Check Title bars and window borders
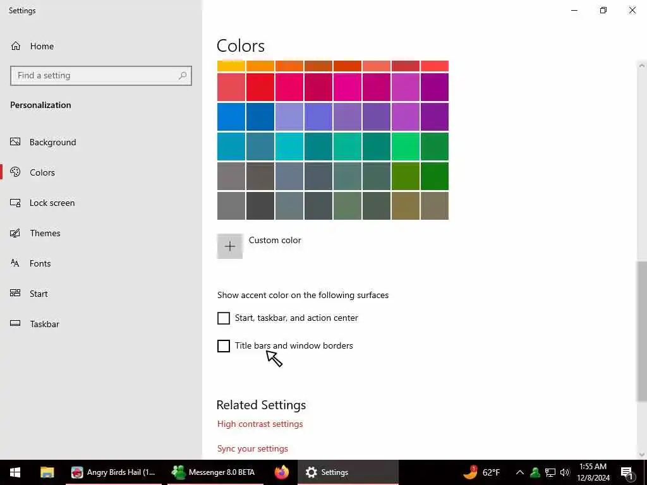 (x=224, y=346)
